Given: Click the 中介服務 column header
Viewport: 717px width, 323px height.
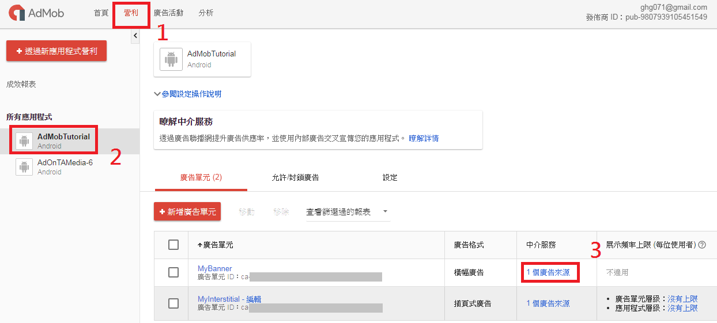Looking at the screenshot, I should click(541, 245).
